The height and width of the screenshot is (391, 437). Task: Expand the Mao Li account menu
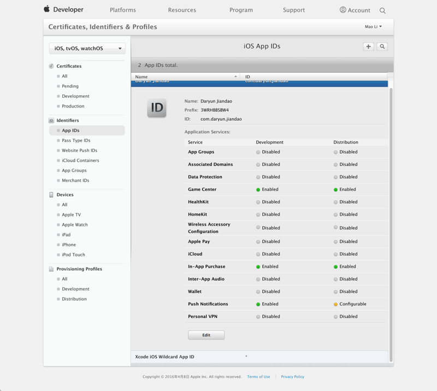(x=374, y=26)
